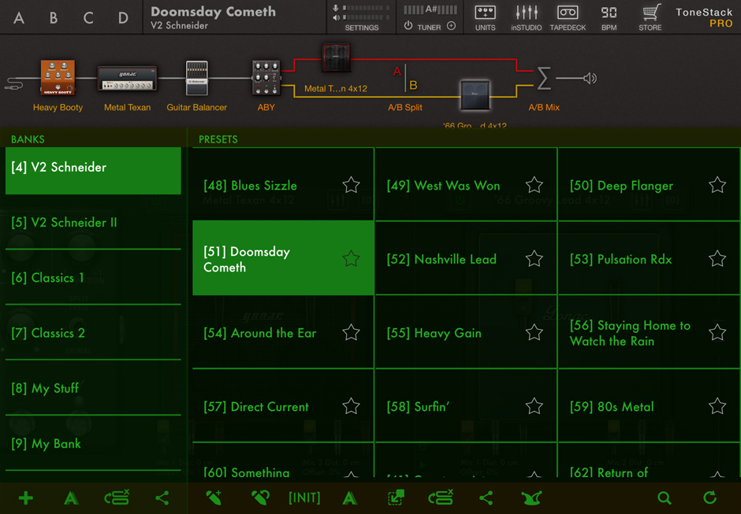
Task: Select bank [5] V2 Schneider II
Action: pos(93,222)
